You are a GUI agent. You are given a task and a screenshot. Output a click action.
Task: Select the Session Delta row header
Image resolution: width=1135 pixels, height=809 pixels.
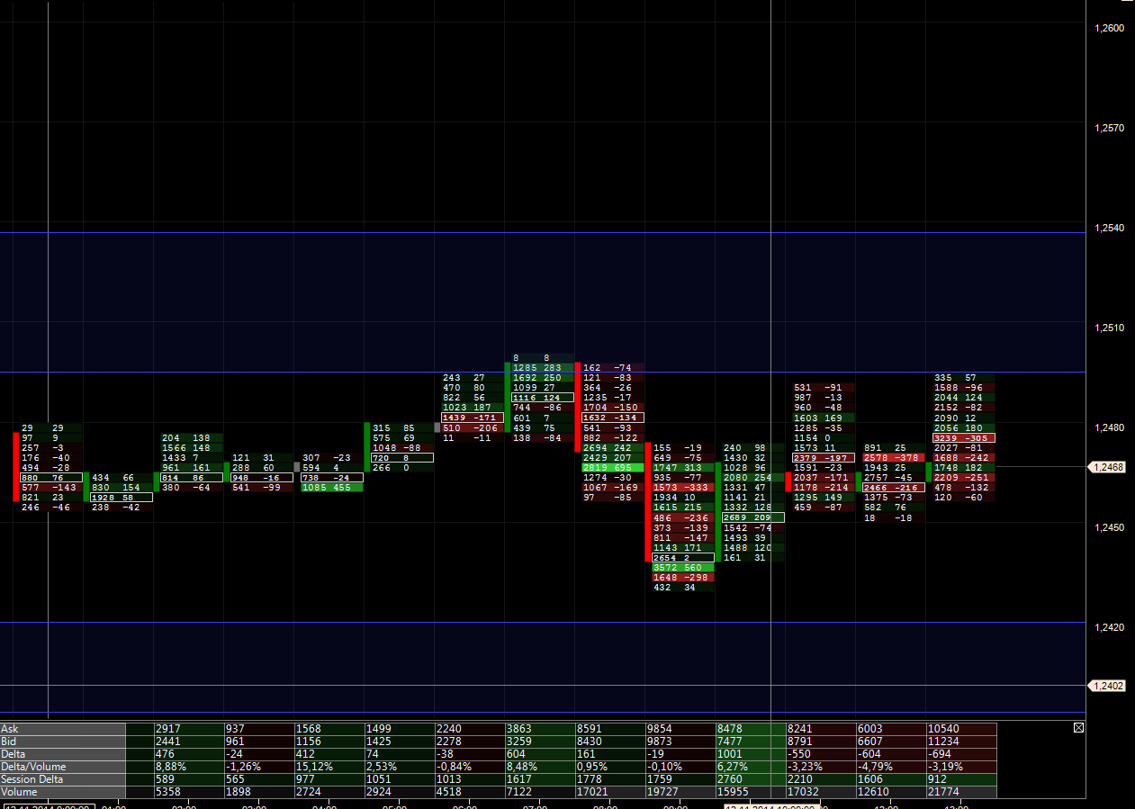[63, 779]
